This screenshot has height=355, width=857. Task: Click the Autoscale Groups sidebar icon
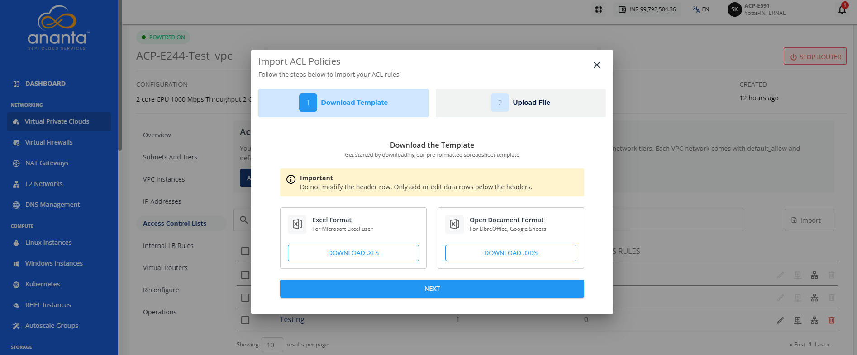16,326
